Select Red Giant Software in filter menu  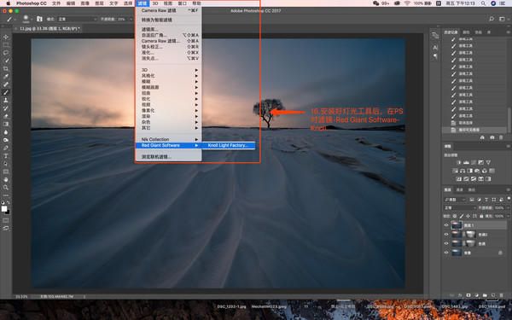tap(168, 145)
